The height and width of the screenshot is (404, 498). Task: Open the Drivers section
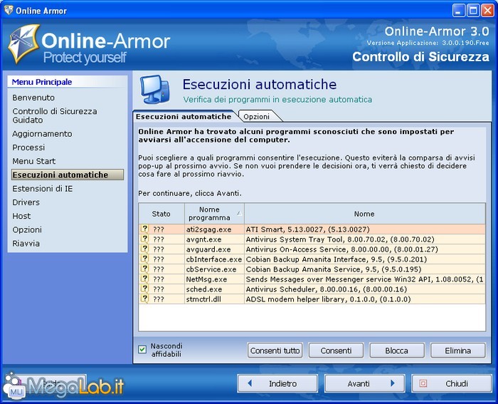click(x=26, y=202)
